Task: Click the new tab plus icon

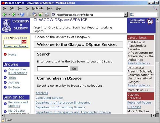Action: pyautogui.click(x=41, y=15)
